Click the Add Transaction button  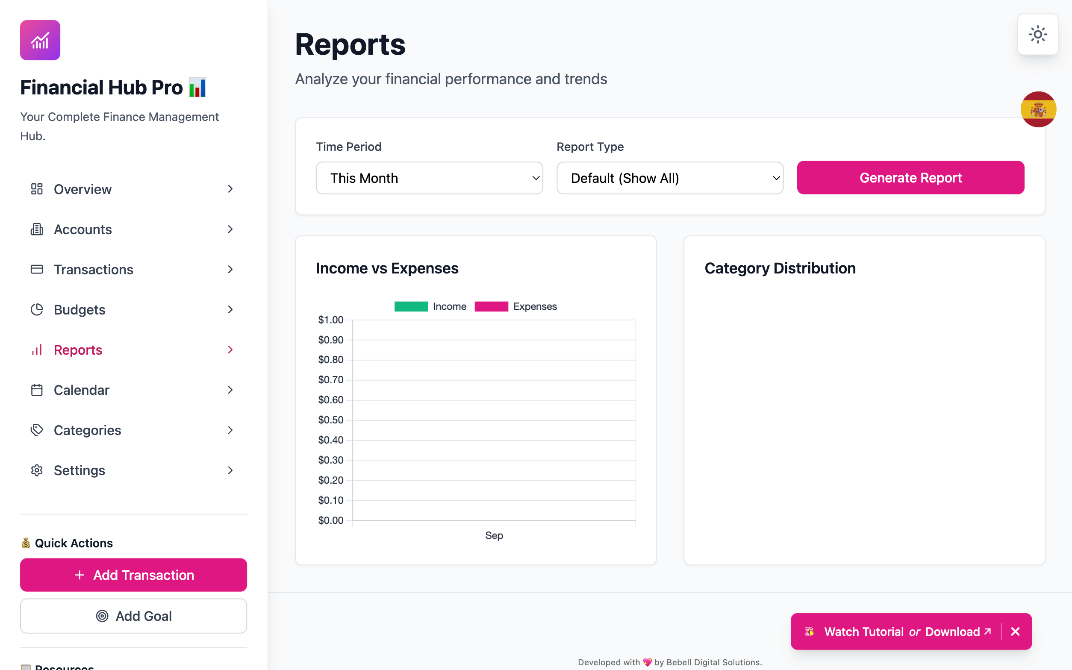click(133, 575)
